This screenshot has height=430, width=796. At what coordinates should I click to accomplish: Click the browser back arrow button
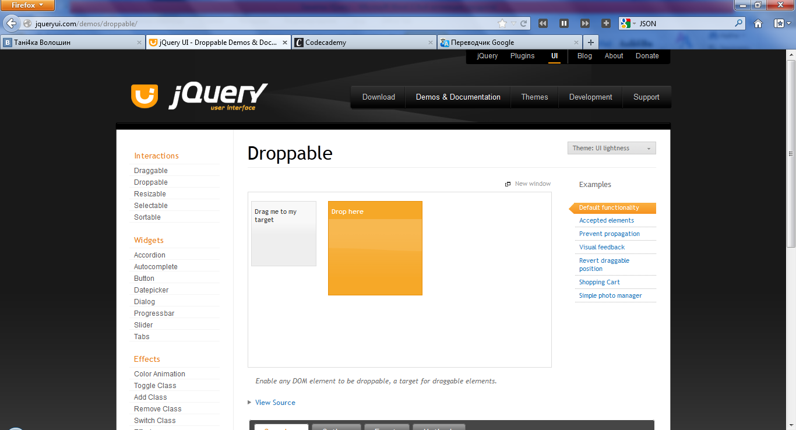pos(10,23)
